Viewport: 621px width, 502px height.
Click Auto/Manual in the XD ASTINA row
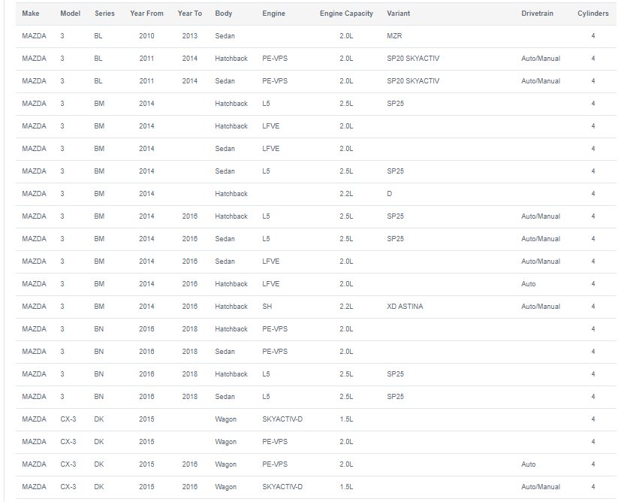tap(541, 307)
